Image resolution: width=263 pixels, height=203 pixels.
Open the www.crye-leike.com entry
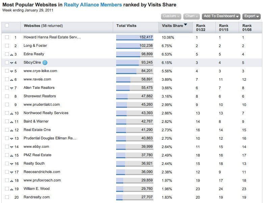tap(40, 71)
